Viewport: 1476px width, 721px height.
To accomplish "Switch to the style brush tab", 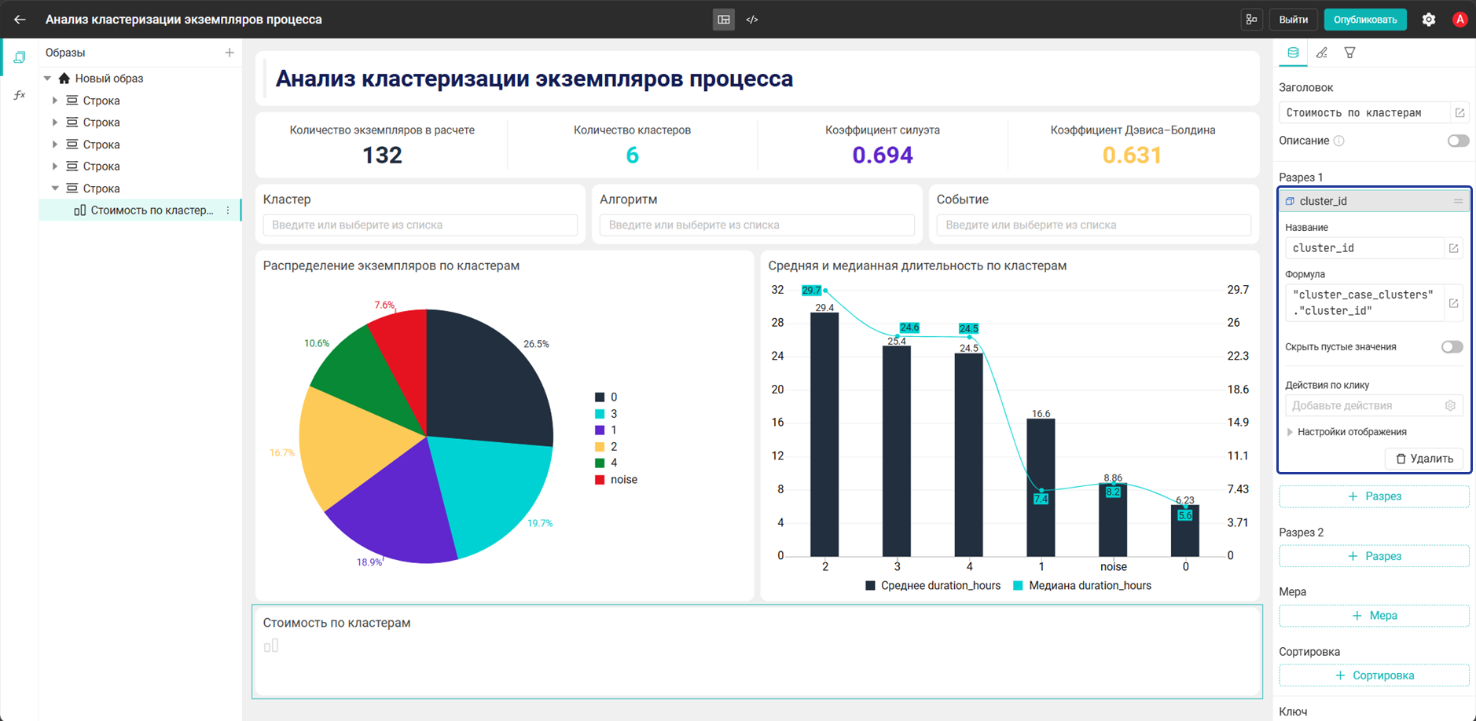I will tap(1322, 53).
